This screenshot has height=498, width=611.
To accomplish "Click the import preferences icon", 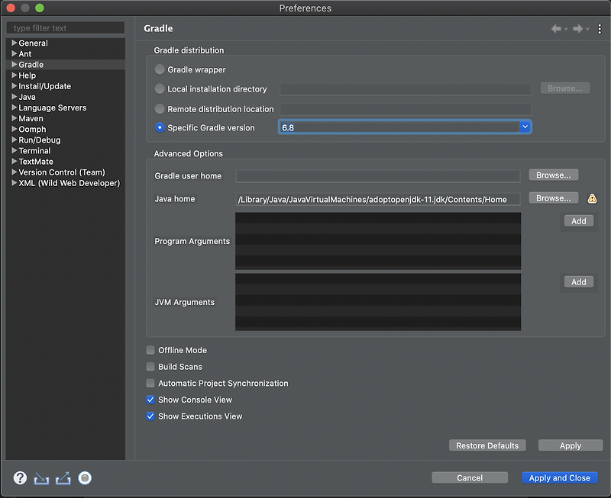I will click(x=40, y=478).
